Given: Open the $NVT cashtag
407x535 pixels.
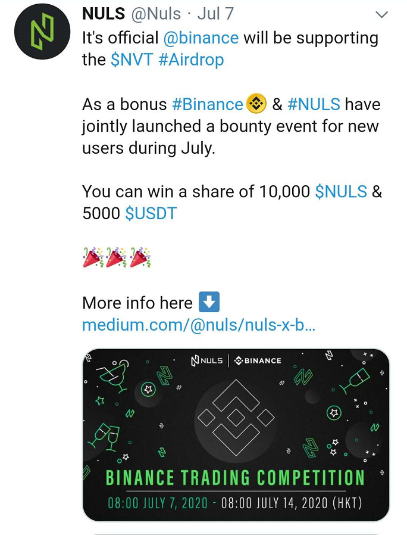Looking at the screenshot, I should (132, 60).
